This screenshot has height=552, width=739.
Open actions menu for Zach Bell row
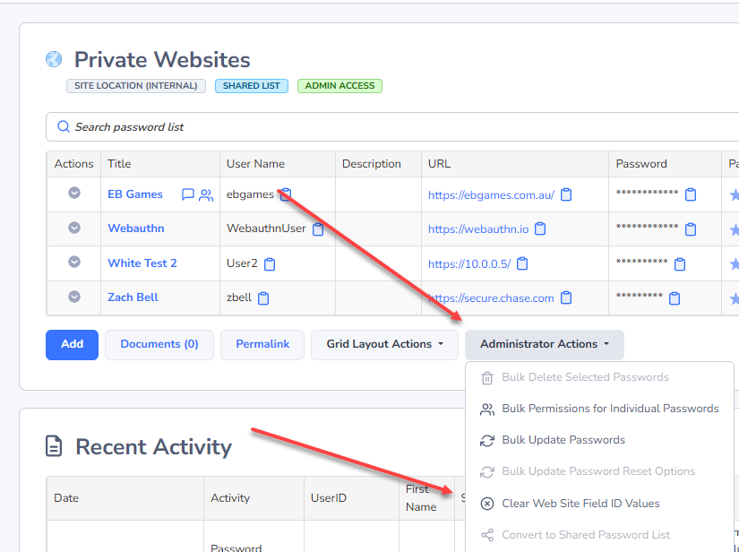74,297
